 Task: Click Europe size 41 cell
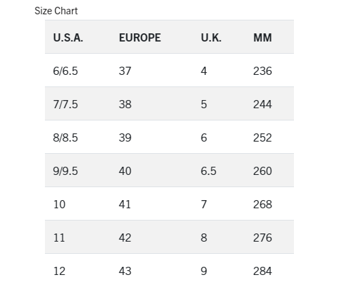click(x=125, y=204)
